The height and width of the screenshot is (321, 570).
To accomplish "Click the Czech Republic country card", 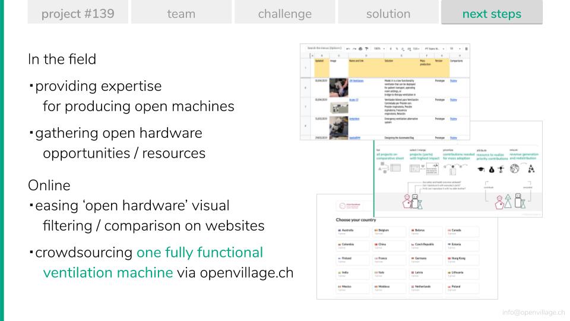I will click(426, 246).
